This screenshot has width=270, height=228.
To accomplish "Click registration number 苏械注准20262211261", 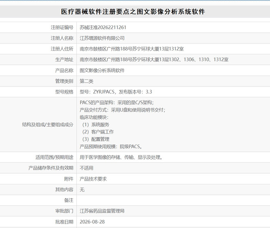I will coord(103,27).
